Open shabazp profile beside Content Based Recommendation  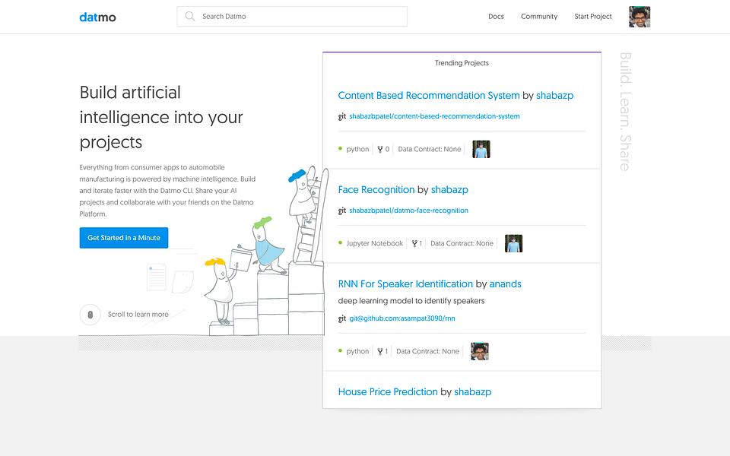(554, 96)
